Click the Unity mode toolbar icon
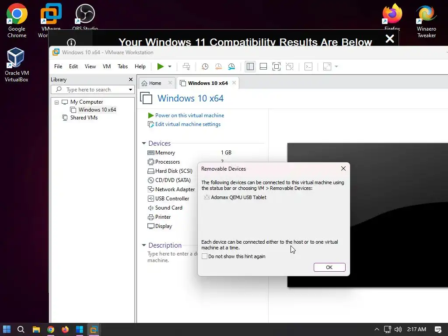 tap(290, 66)
